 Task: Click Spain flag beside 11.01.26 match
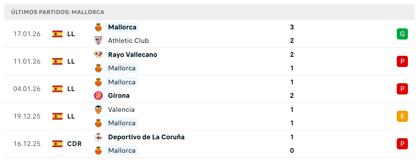point(57,61)
